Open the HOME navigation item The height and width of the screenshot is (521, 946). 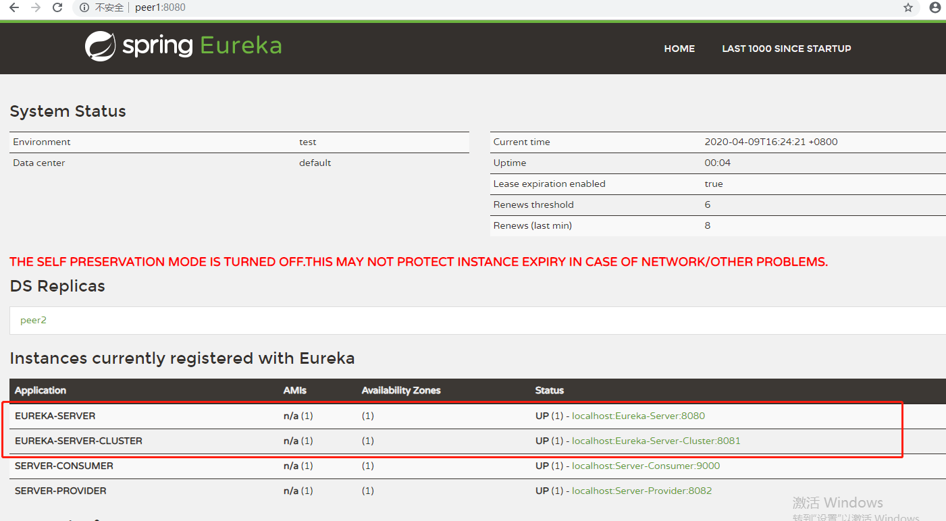679,48
